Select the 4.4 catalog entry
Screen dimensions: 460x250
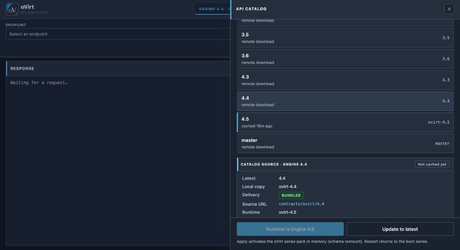345,101
